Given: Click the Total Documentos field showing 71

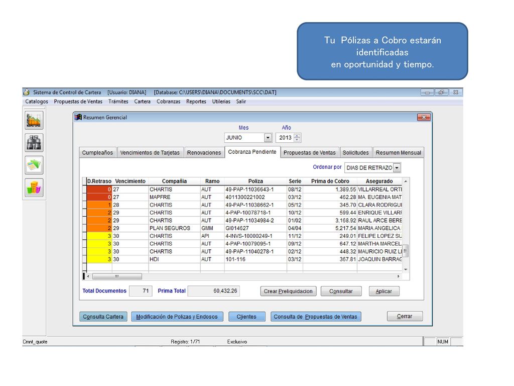Looking at the screenshot, I should (x=141, y=291).
